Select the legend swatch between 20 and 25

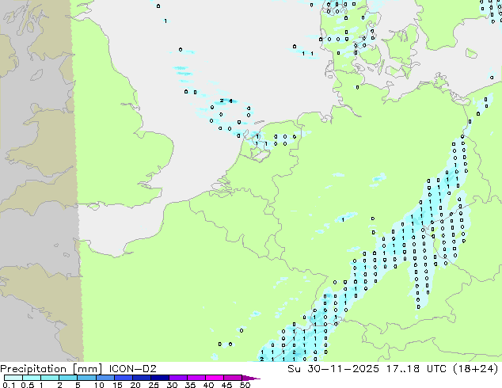coord(141,378)
